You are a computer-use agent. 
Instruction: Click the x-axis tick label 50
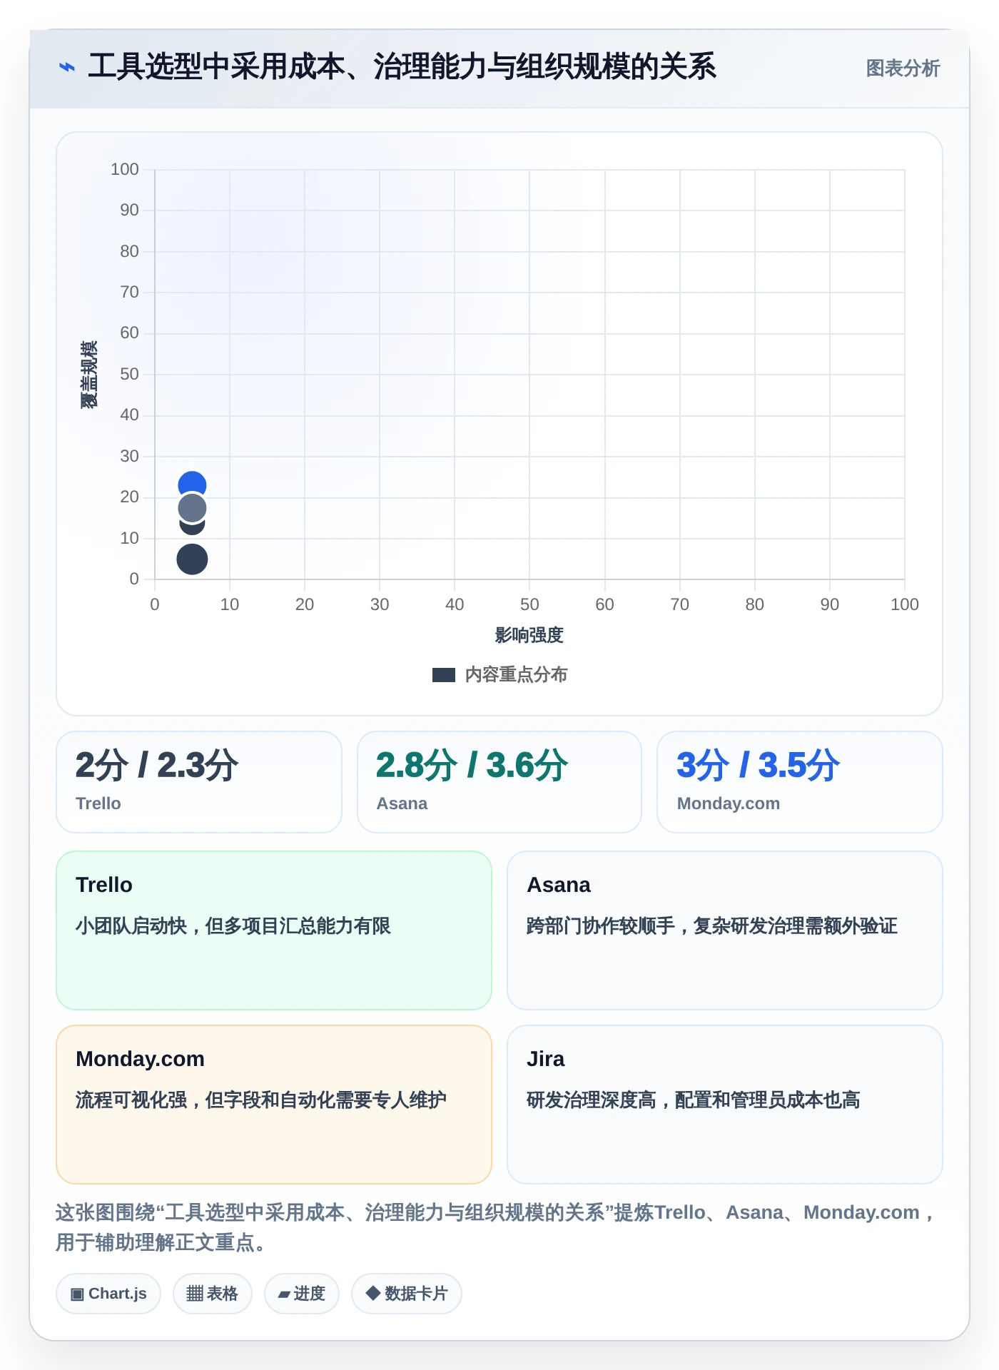pyautogui.click(x=529, y=605)
